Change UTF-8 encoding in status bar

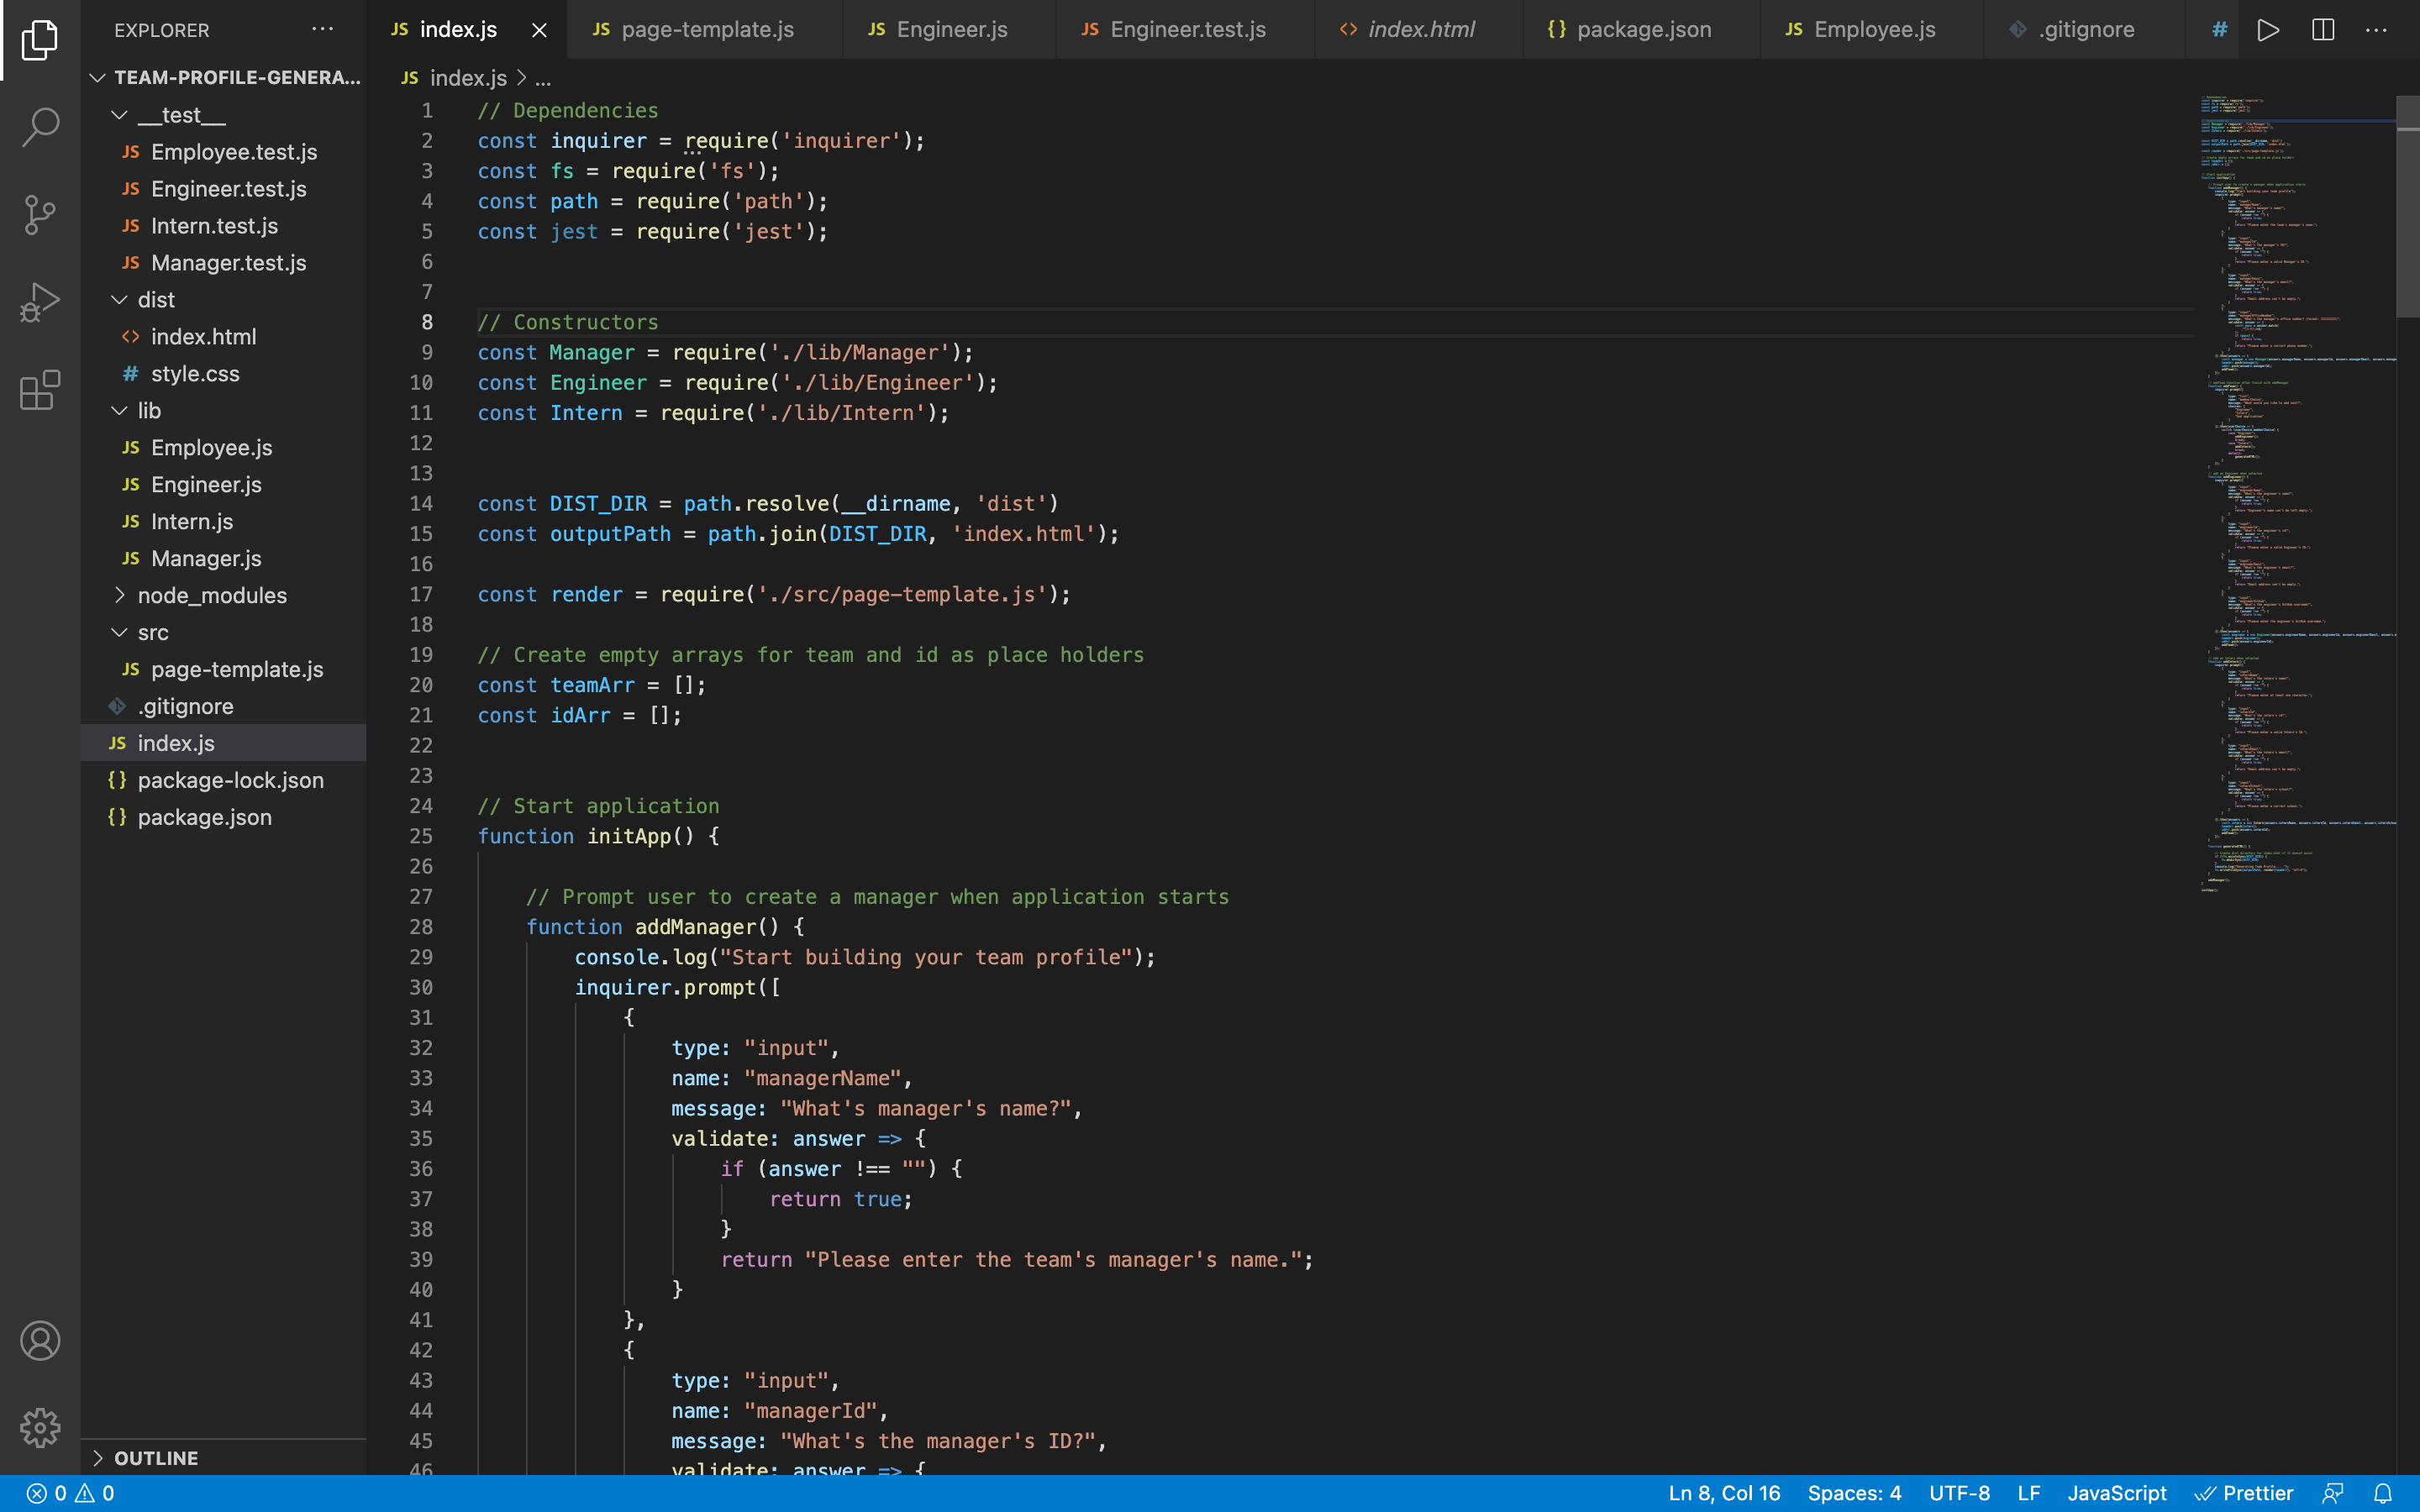[1959, 1492]
